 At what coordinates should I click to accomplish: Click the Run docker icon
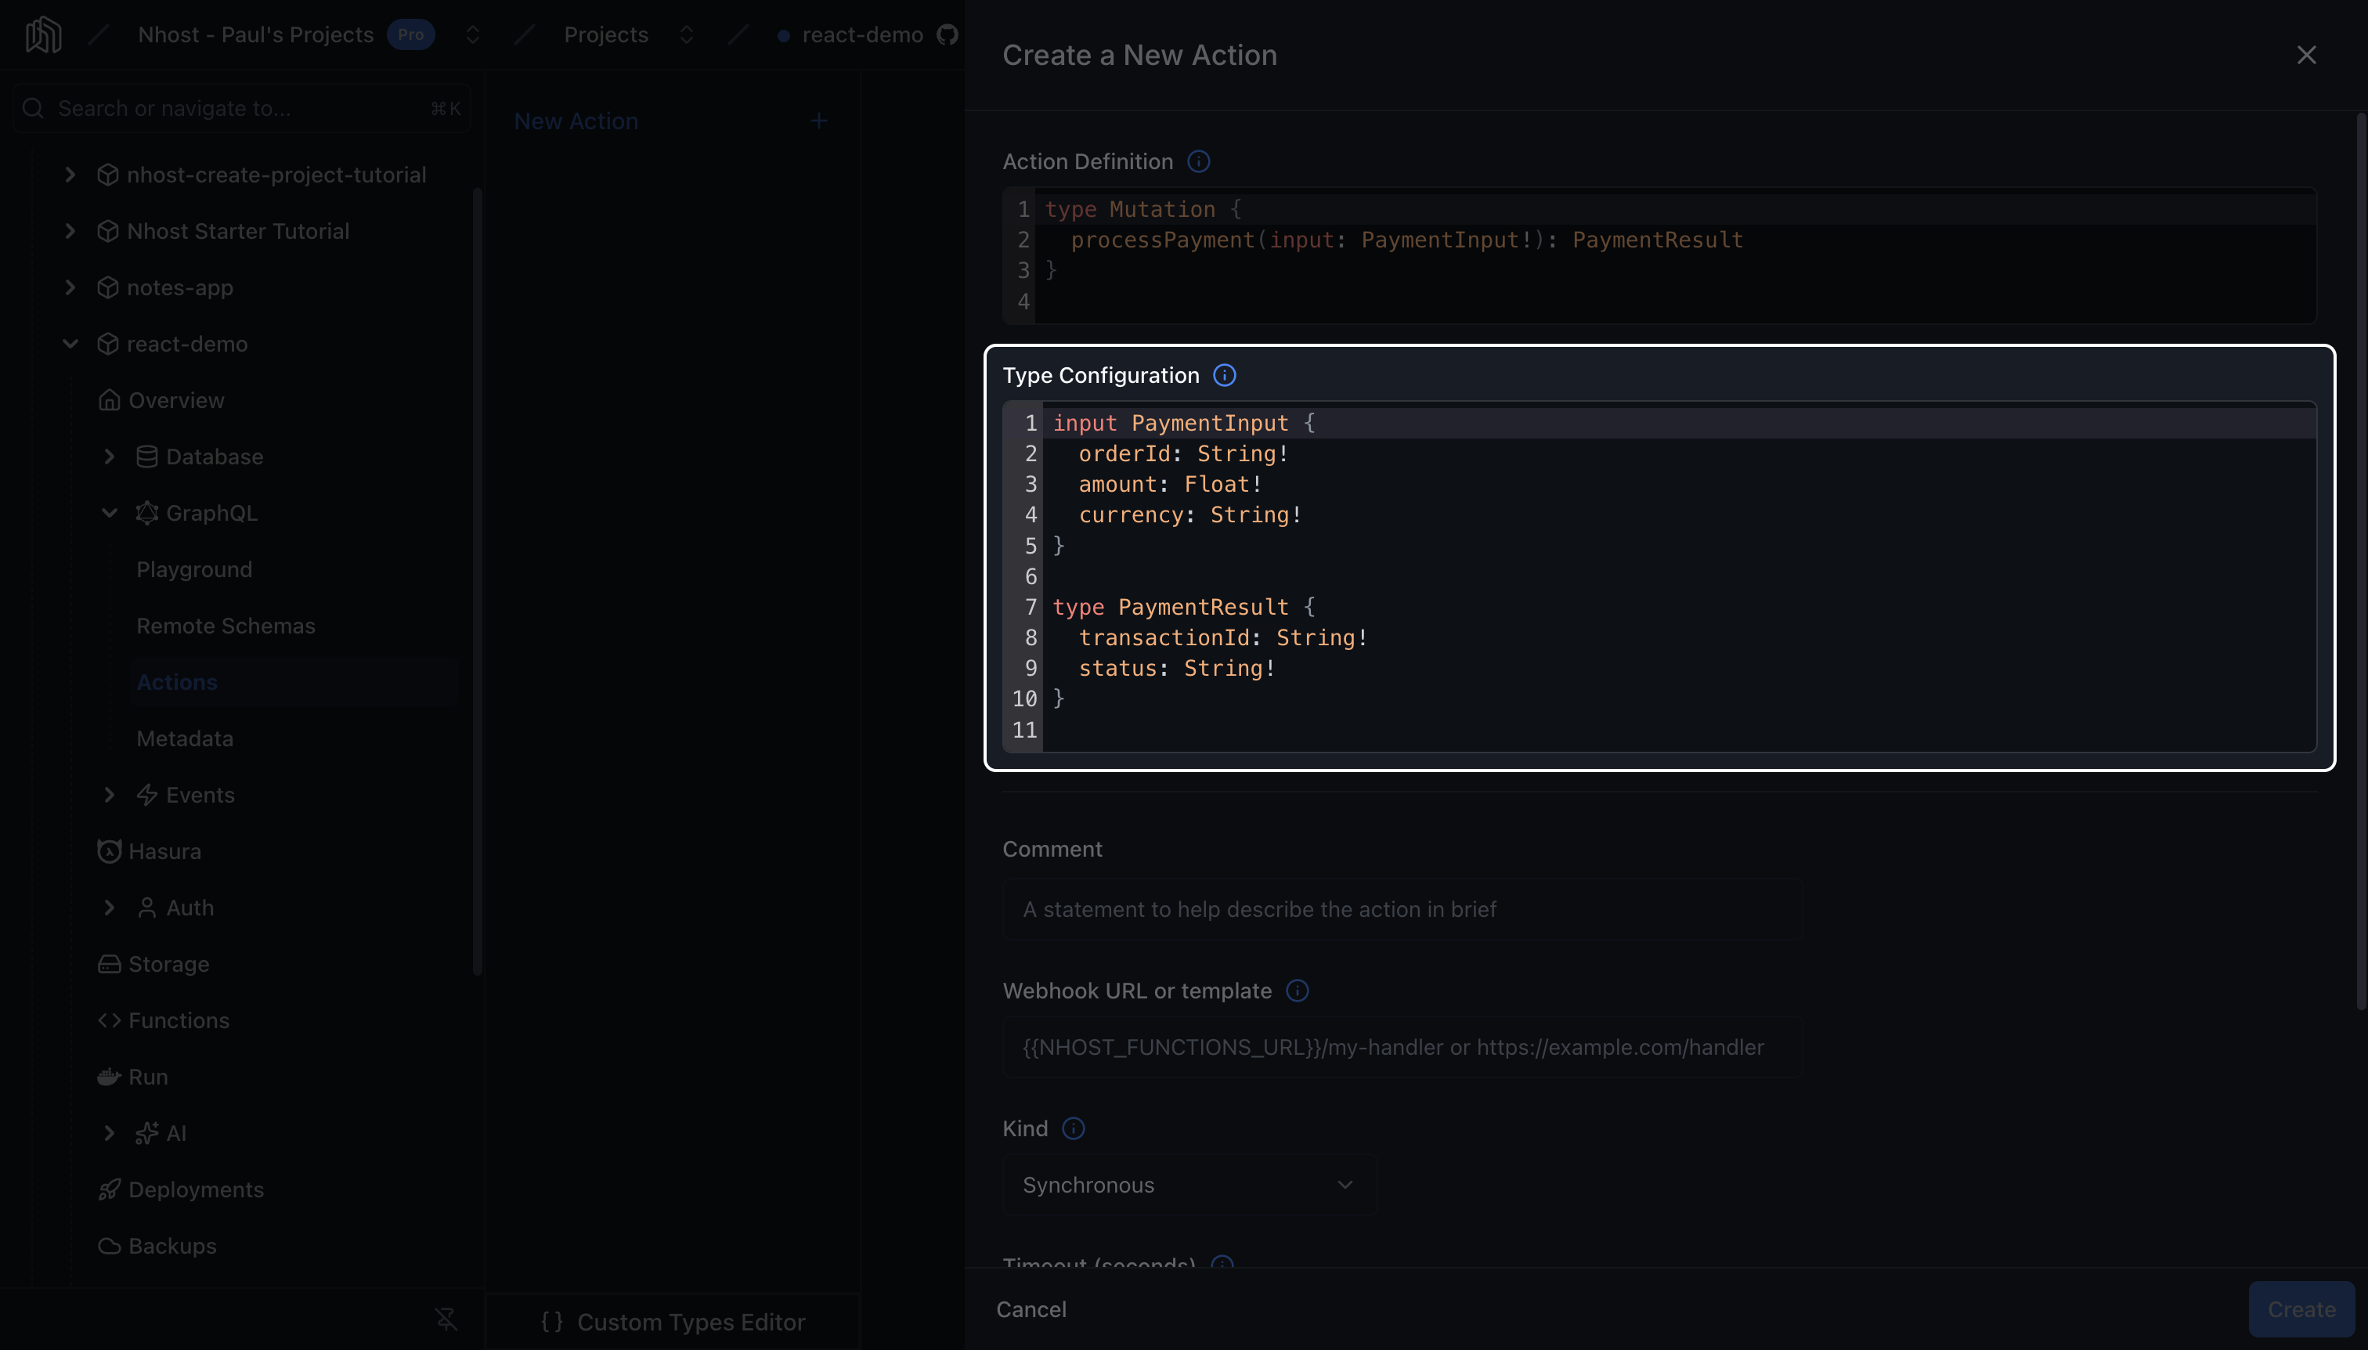110,1077
